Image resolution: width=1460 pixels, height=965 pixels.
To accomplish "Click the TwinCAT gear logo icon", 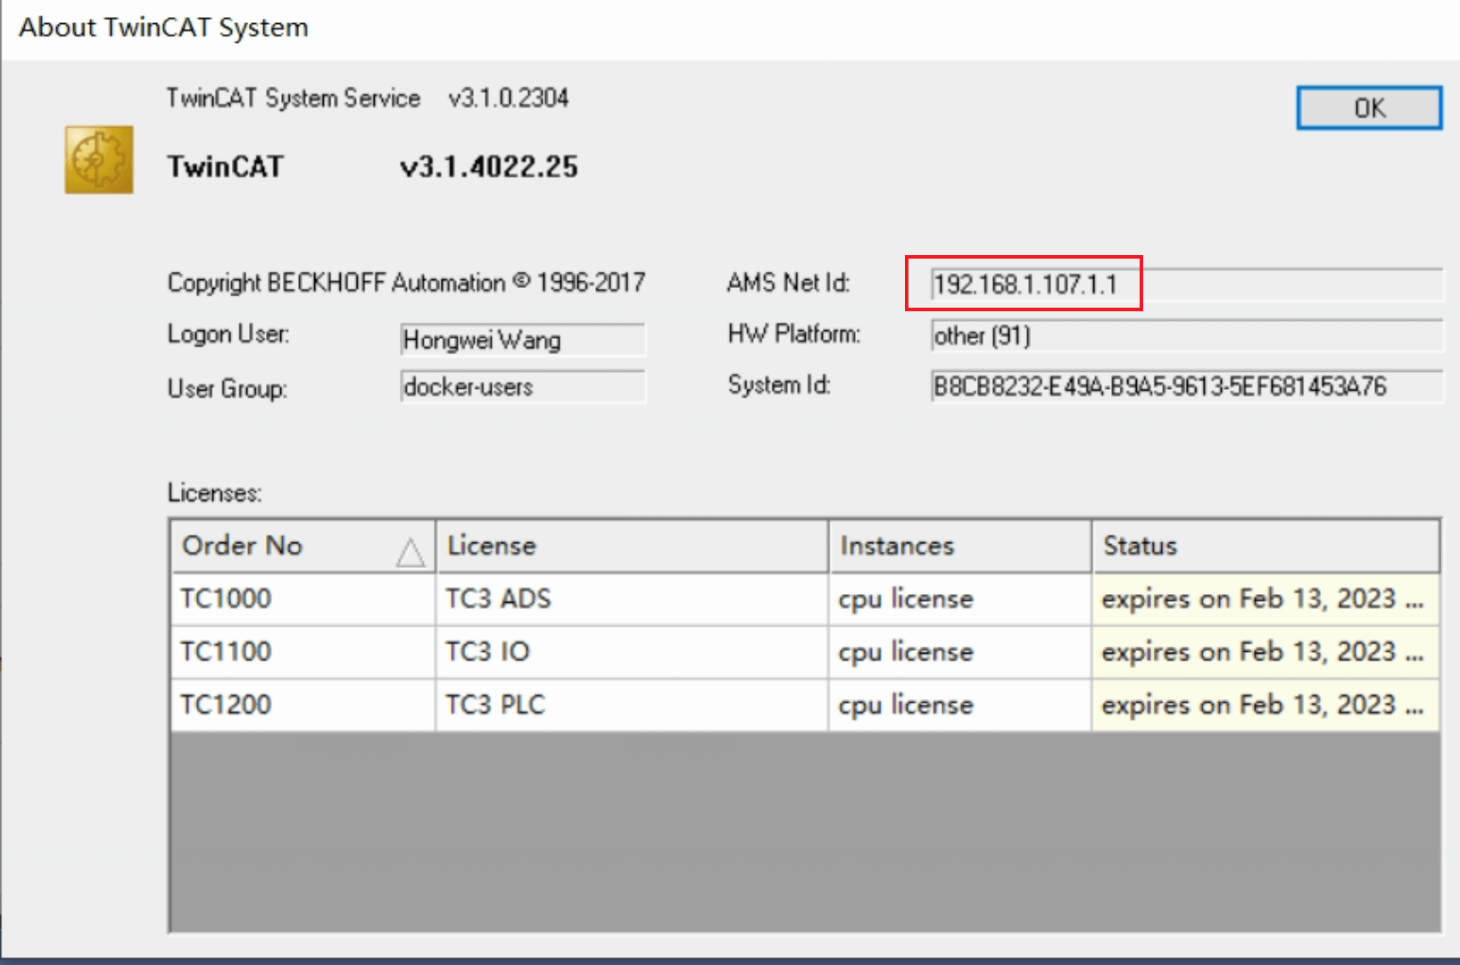I will pyautogui.click(x=98, y=161).
